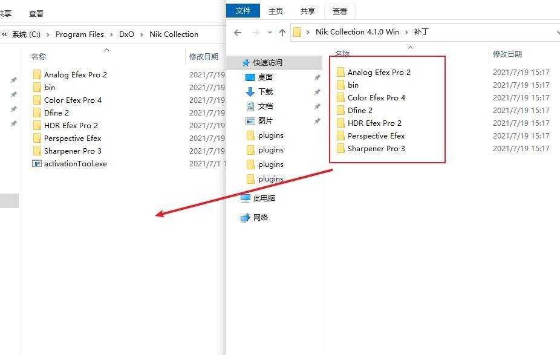Open Downloads (下载) in quick access

tap(265, 92)
